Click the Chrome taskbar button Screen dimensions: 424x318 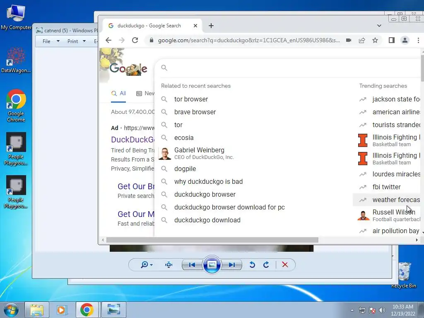coord(87,310)
